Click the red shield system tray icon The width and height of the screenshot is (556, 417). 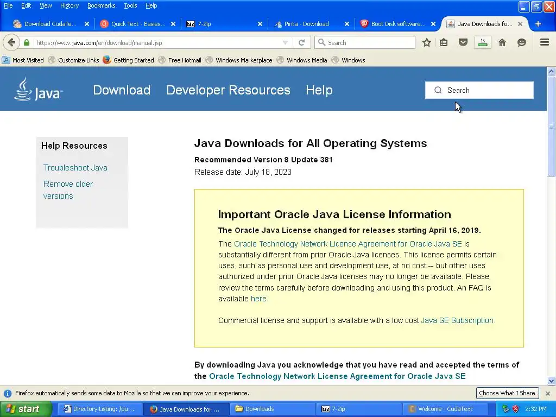516,409
